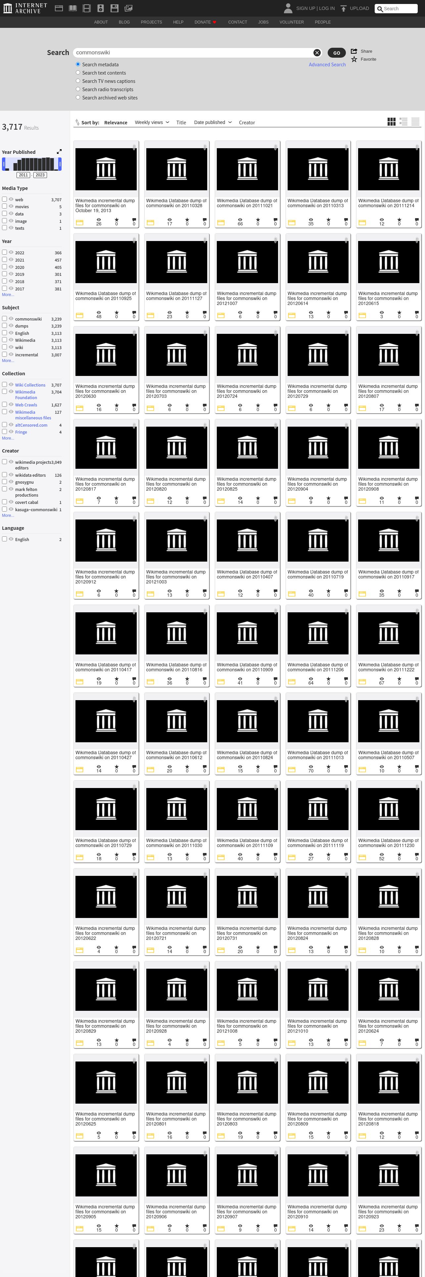Open the Images icon in top bar
This screenshot has height=1277, width=425.
point(128,8)
